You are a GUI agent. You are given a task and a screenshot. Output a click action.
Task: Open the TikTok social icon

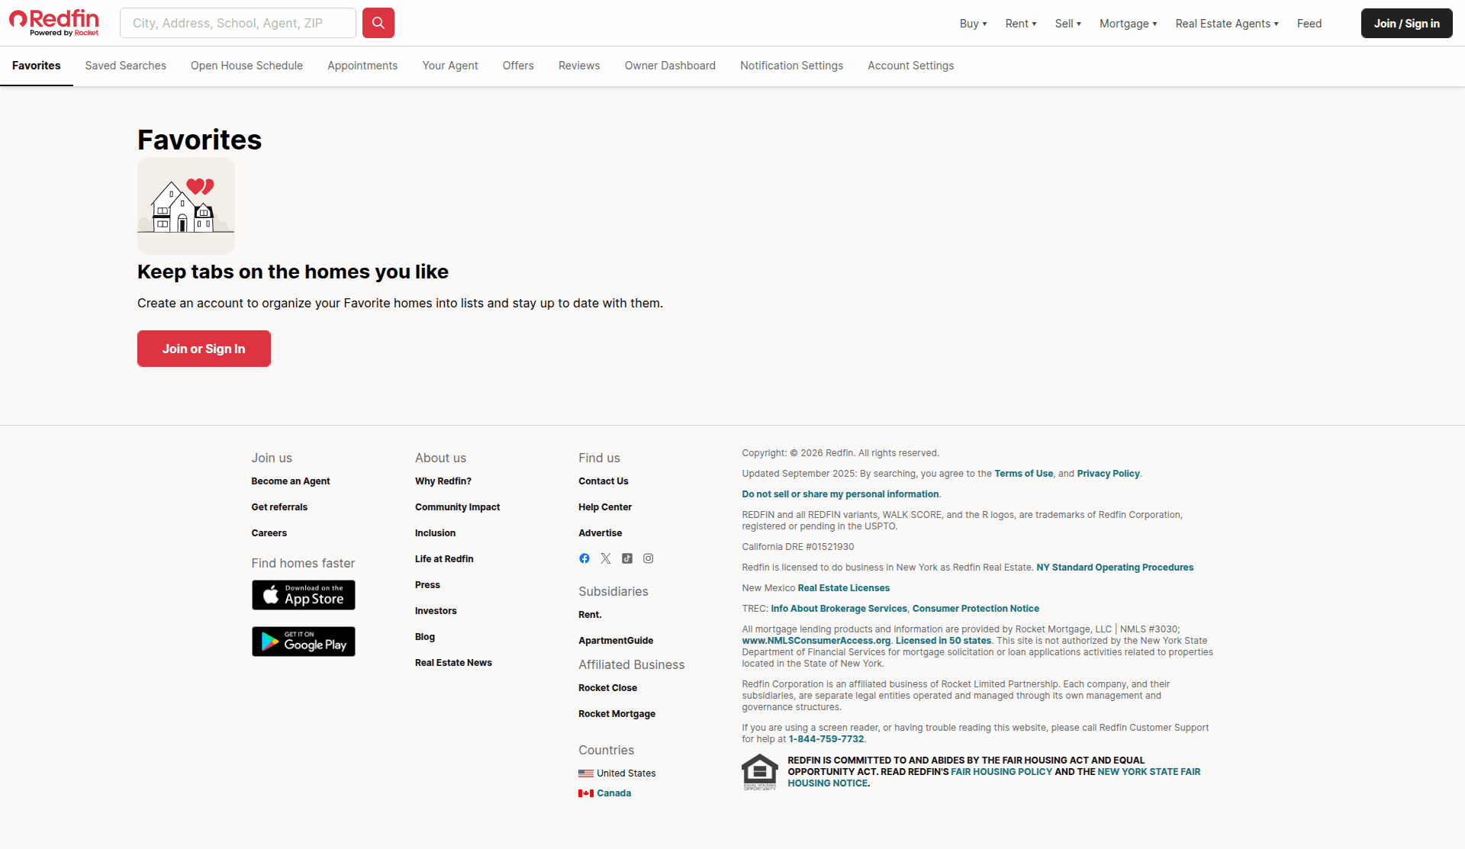click(x=627, y=558)
